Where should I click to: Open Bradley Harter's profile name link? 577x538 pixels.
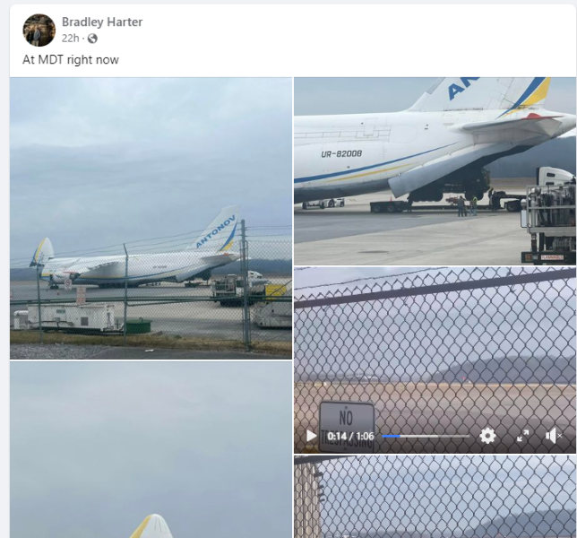click(102, 22)
